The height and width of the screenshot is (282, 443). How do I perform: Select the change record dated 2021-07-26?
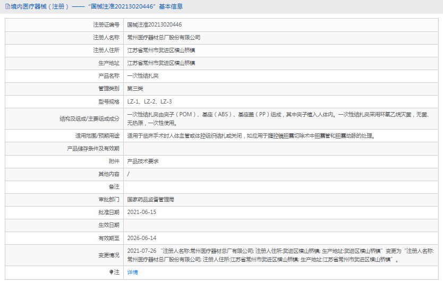tap(280, 255)
